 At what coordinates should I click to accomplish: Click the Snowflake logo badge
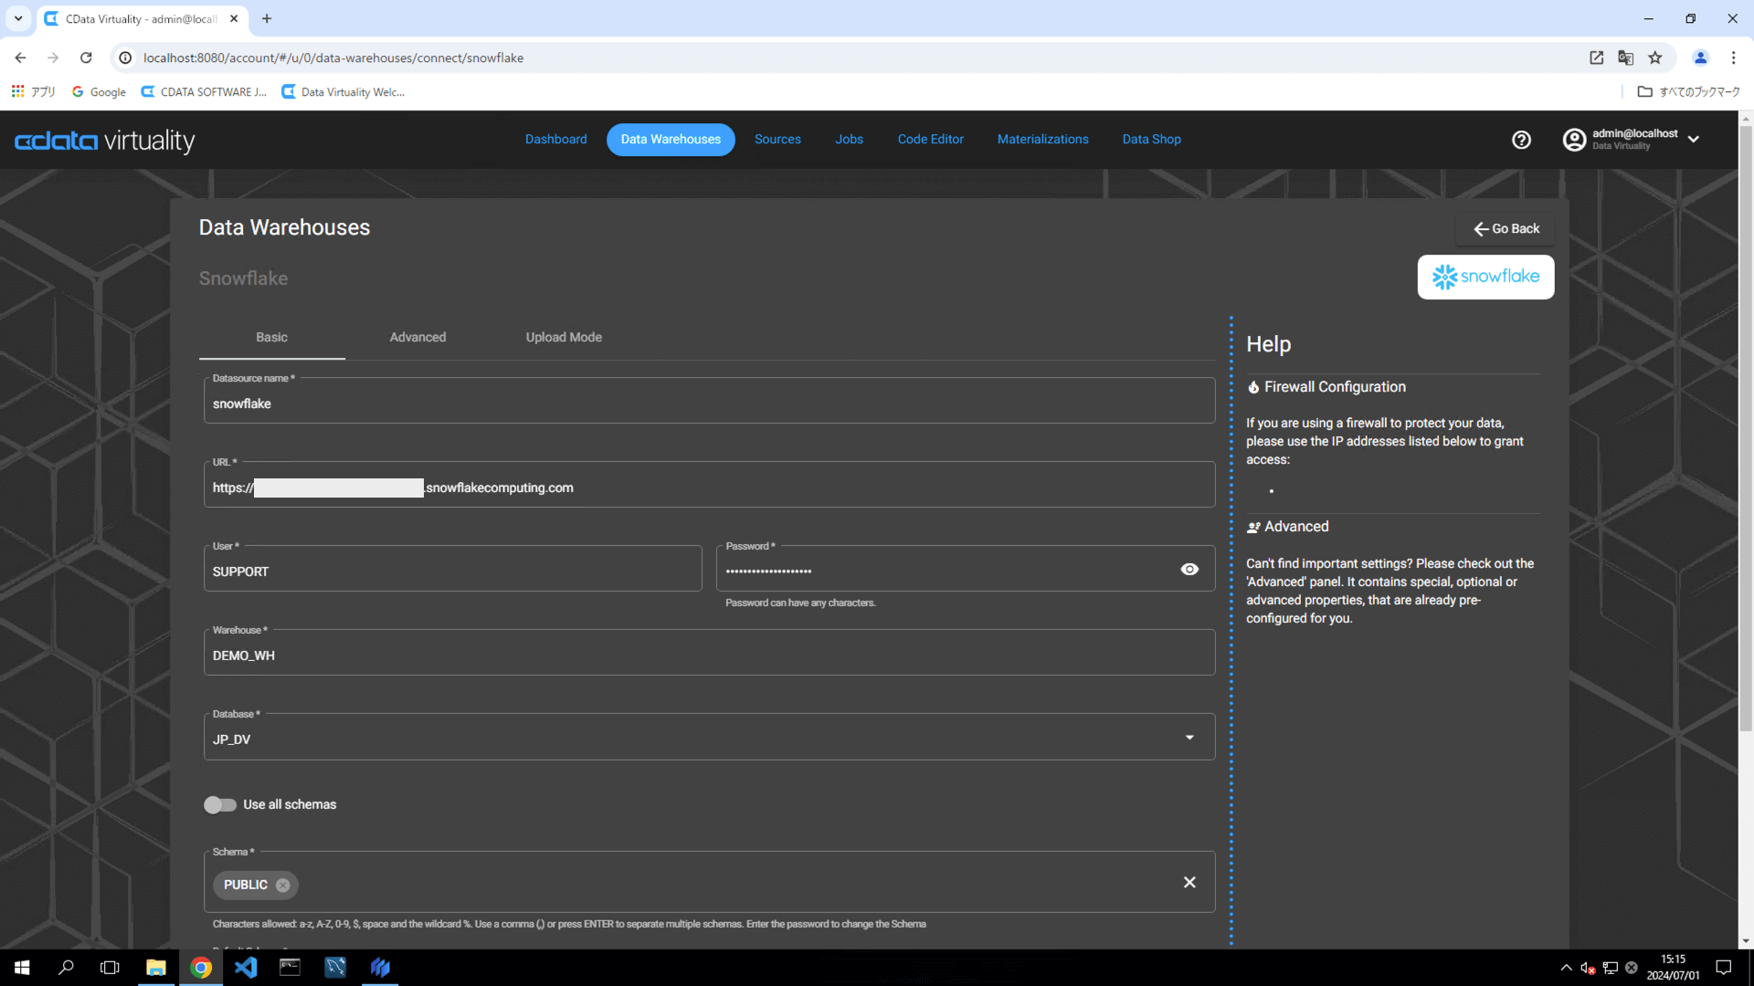pyautogui.click(x=1485, y=277)
